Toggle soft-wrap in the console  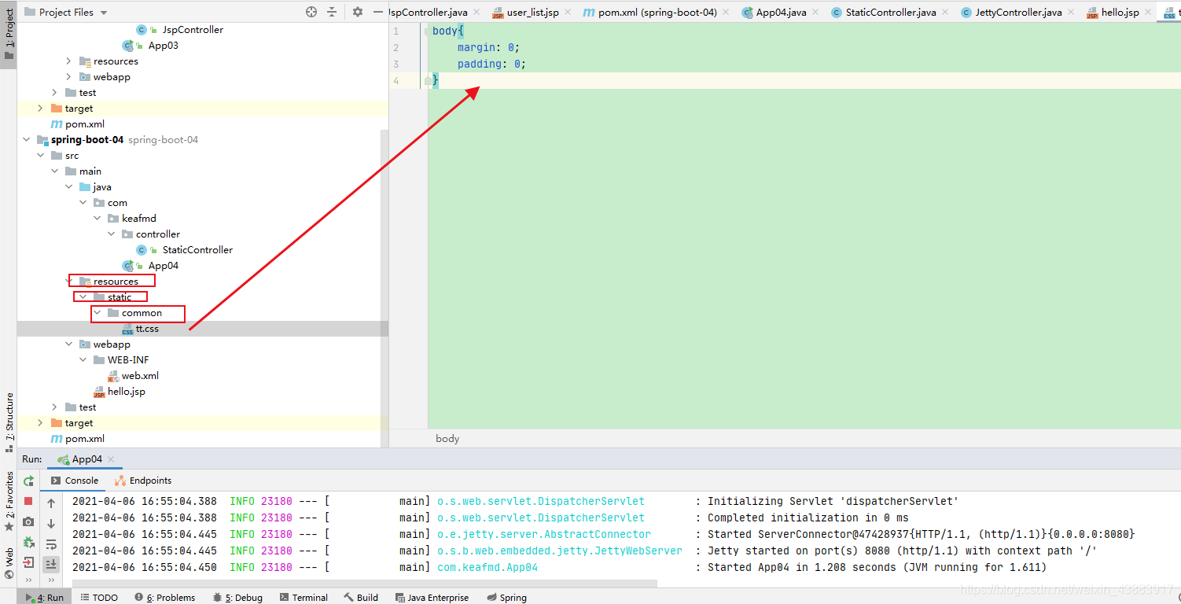[x=51, y=544]
